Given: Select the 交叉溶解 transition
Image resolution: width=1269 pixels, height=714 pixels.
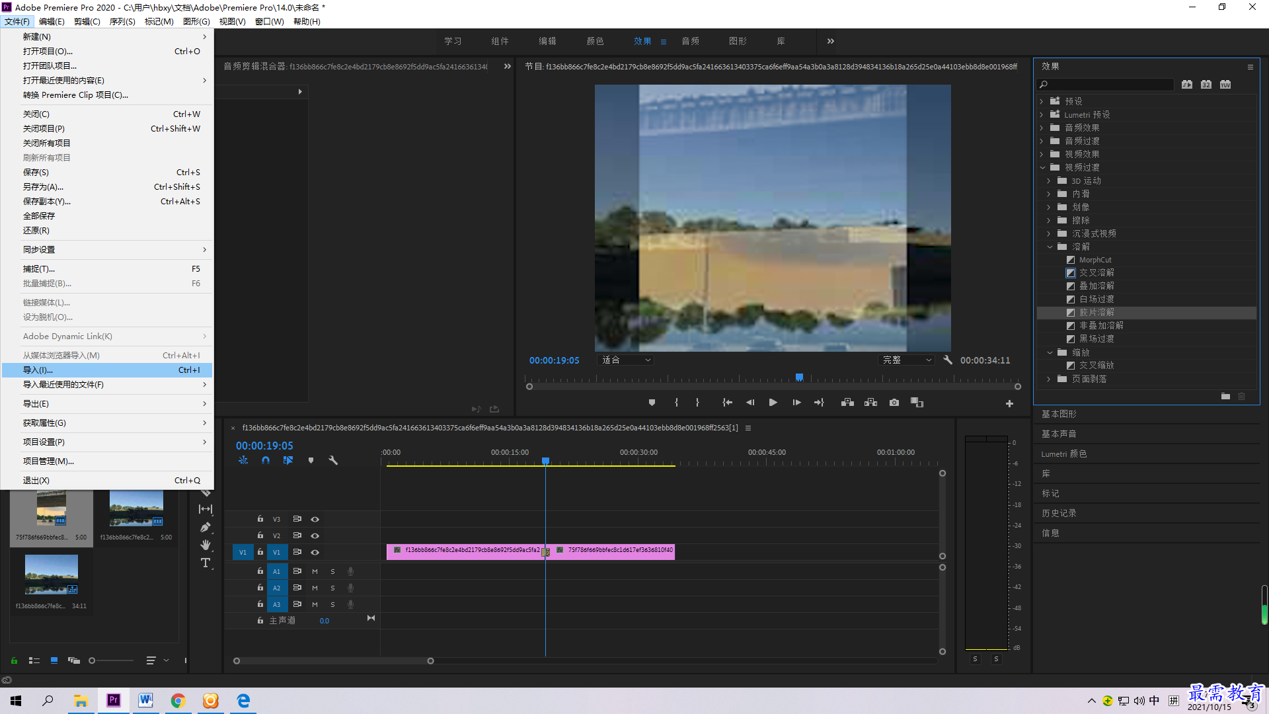Looking at the screenshot, I should 1096,272.
